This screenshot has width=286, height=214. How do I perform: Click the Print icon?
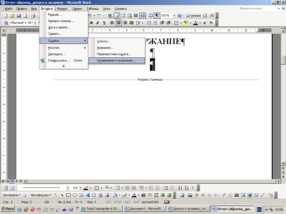[x=33, y=16]
